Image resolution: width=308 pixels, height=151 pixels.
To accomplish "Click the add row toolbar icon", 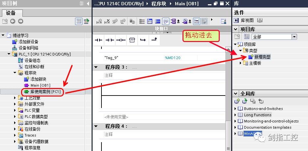I will pos(123,21).
